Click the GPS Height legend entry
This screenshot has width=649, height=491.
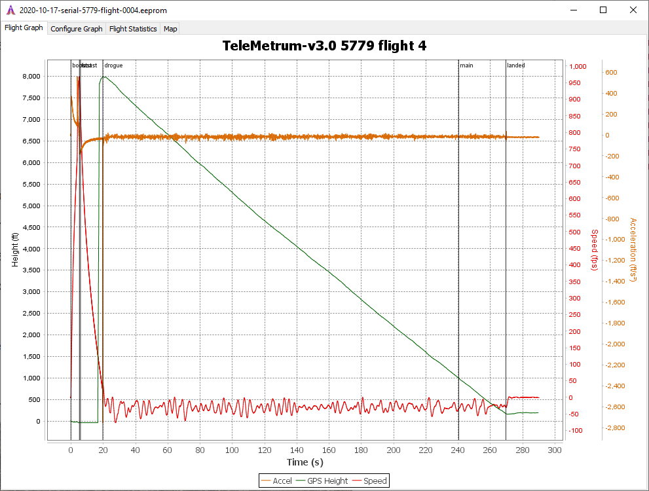(322, 481)
